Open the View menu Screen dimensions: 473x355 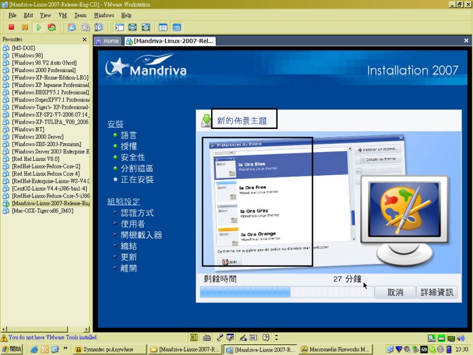(x=46, y=15)
